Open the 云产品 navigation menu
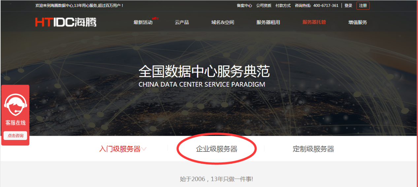 tap(182, 22)
